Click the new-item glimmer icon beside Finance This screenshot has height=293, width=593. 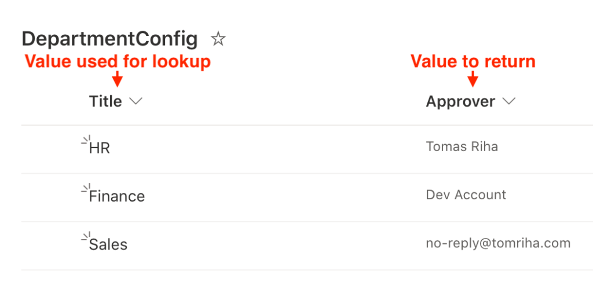86,188
